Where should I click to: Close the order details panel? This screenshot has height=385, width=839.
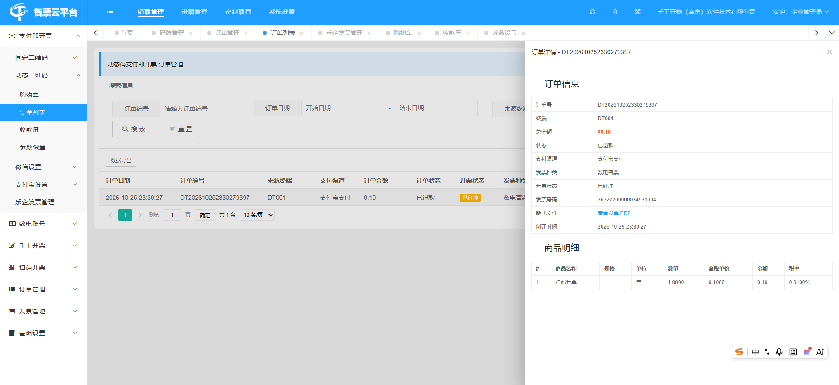tap(829, 52)
